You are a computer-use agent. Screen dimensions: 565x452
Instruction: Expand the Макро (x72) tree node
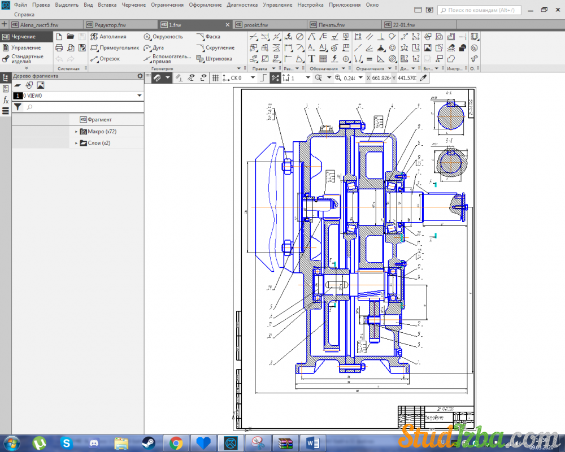point(76,132)
